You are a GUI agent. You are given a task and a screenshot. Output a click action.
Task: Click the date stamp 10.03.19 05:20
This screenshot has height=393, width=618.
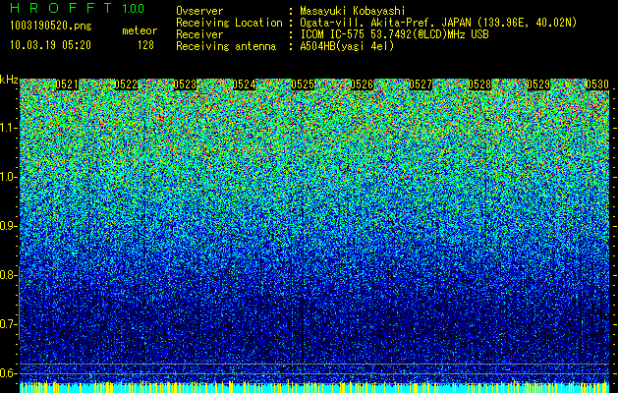click(x=50, y=45)
